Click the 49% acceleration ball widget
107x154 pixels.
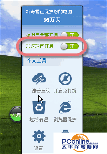coord(16,114)
